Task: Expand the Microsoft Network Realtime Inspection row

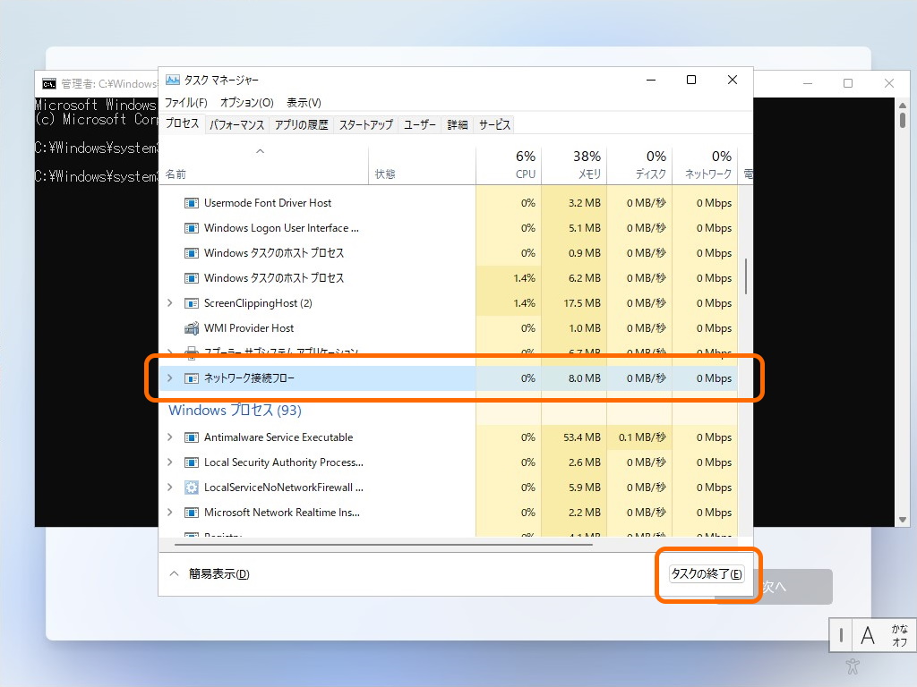Action: 170,513
